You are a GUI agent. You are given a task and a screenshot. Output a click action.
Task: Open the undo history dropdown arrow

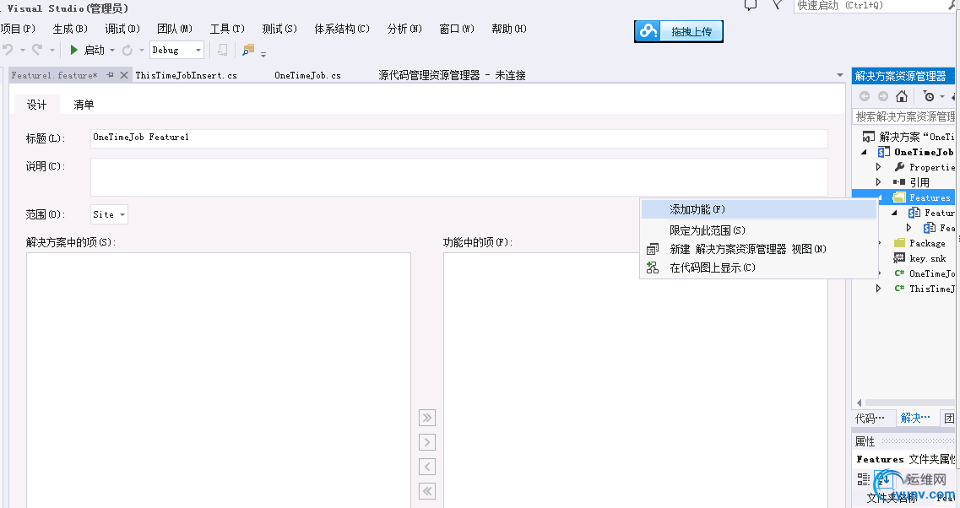point(23,50)
